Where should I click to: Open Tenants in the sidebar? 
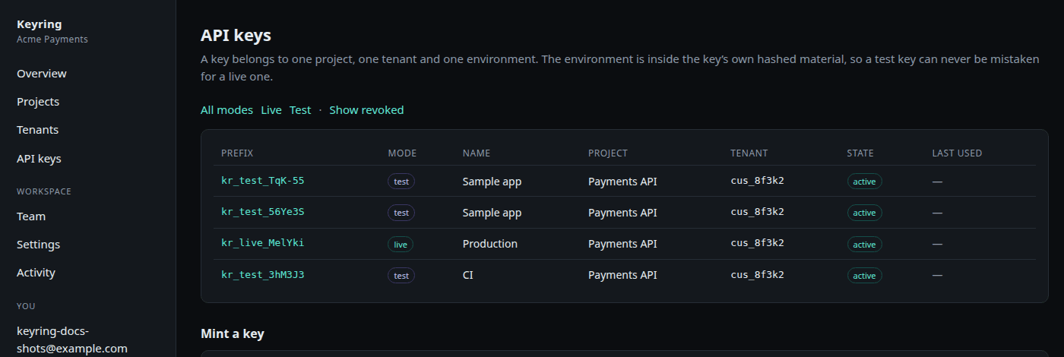coord(37,130)
